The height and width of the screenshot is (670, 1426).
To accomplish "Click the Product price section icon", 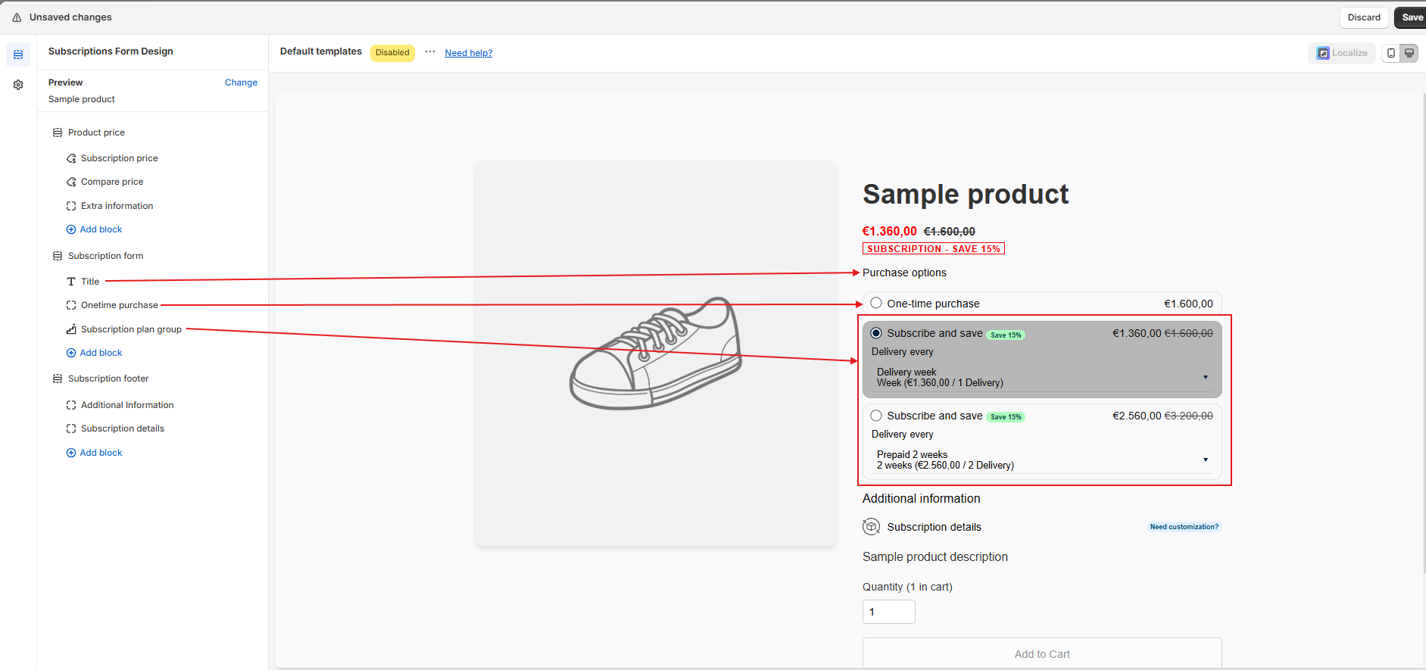I will point(58,132).
